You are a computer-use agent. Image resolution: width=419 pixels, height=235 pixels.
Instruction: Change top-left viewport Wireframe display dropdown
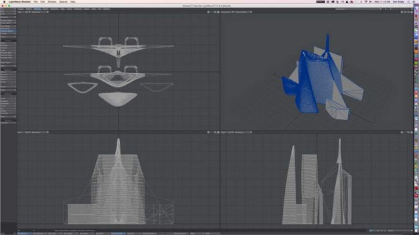[40, 12]
